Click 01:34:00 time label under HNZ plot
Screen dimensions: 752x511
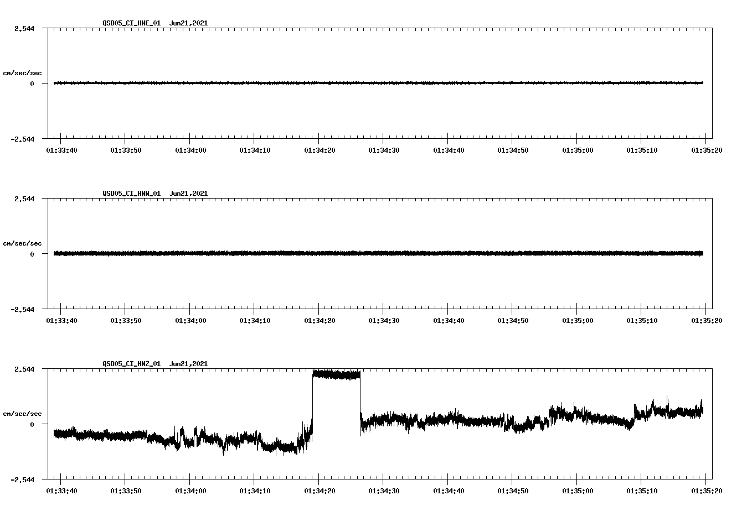pyautogui.click(x=190, y=491)
